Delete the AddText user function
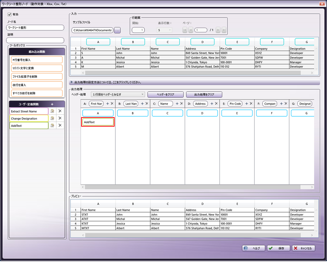 (60, 125)
